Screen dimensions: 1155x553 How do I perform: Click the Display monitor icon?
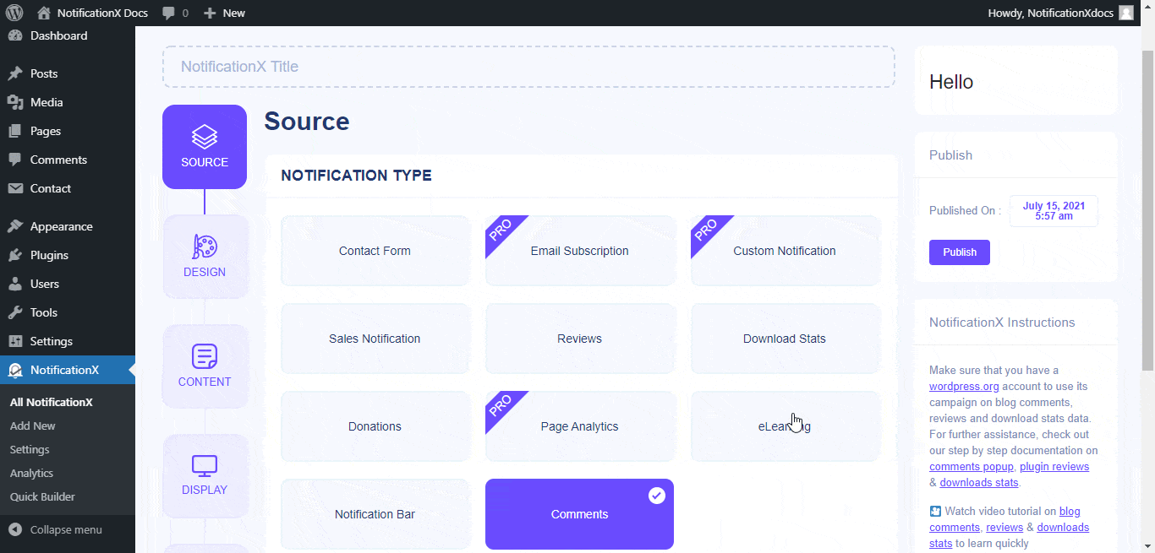pos(205,465)
